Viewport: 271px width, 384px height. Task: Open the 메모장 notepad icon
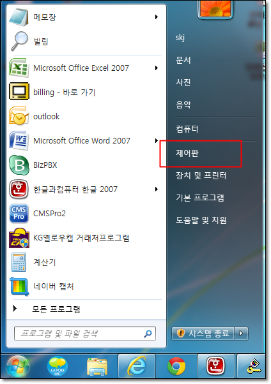pos(19,17)
